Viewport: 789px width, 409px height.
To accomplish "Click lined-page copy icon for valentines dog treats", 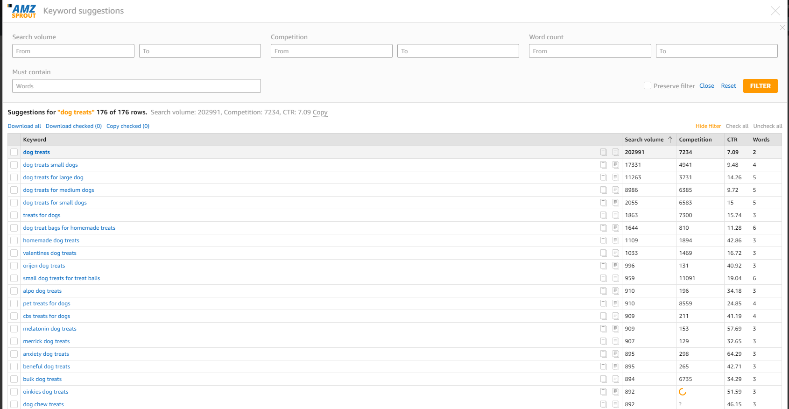I will pos(615,253).
